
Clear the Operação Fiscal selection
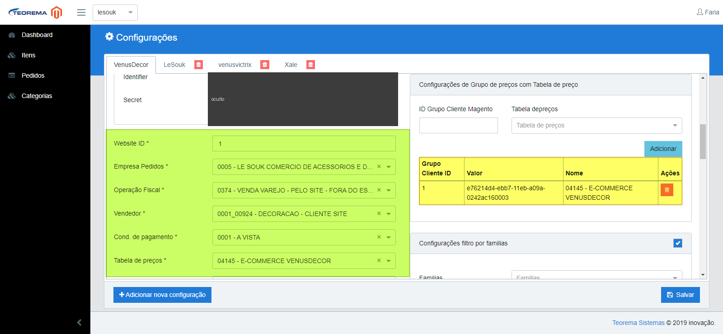coord(379,190)
